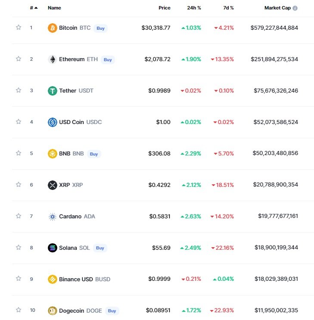Click the XRP black logo icon
Image resolution: width=314 pixels, height=320 pixels.
[x=52, y=185]
